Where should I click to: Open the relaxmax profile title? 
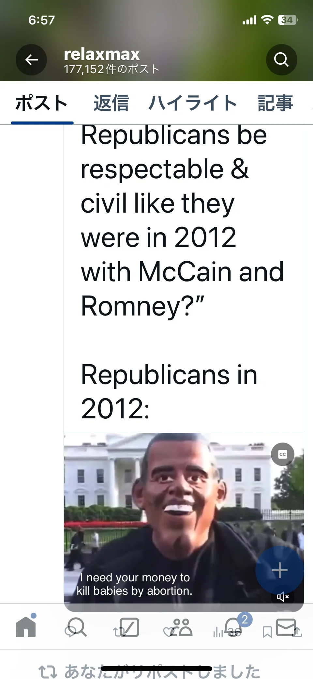click(x=102, y=54)
